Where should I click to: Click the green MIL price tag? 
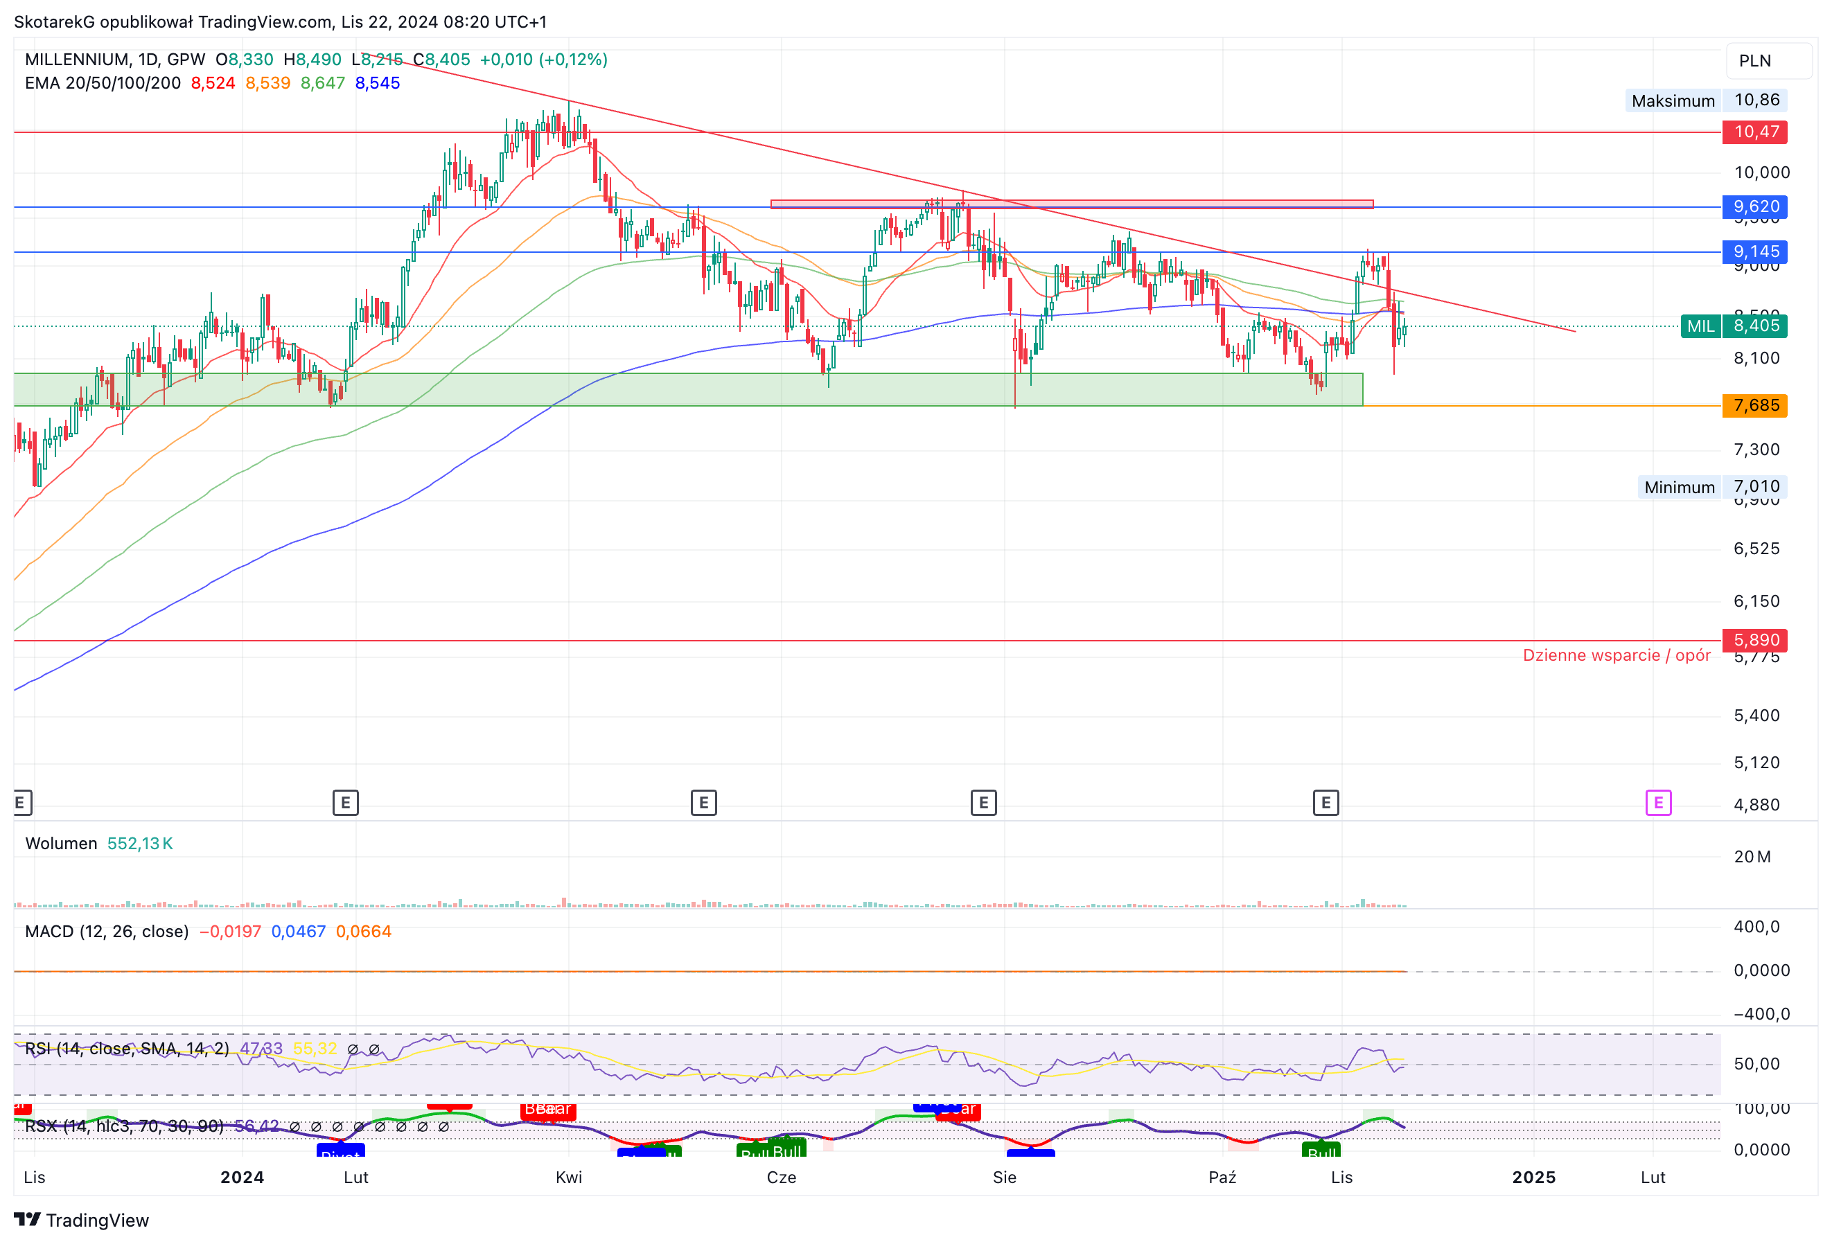(1700, 326)
